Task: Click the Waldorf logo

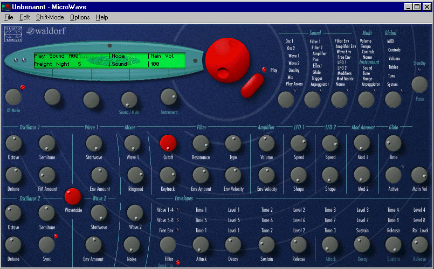Action: [46, 31]
